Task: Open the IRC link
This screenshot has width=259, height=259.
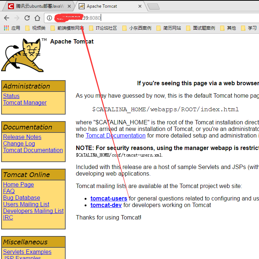Action: [8, 218]
